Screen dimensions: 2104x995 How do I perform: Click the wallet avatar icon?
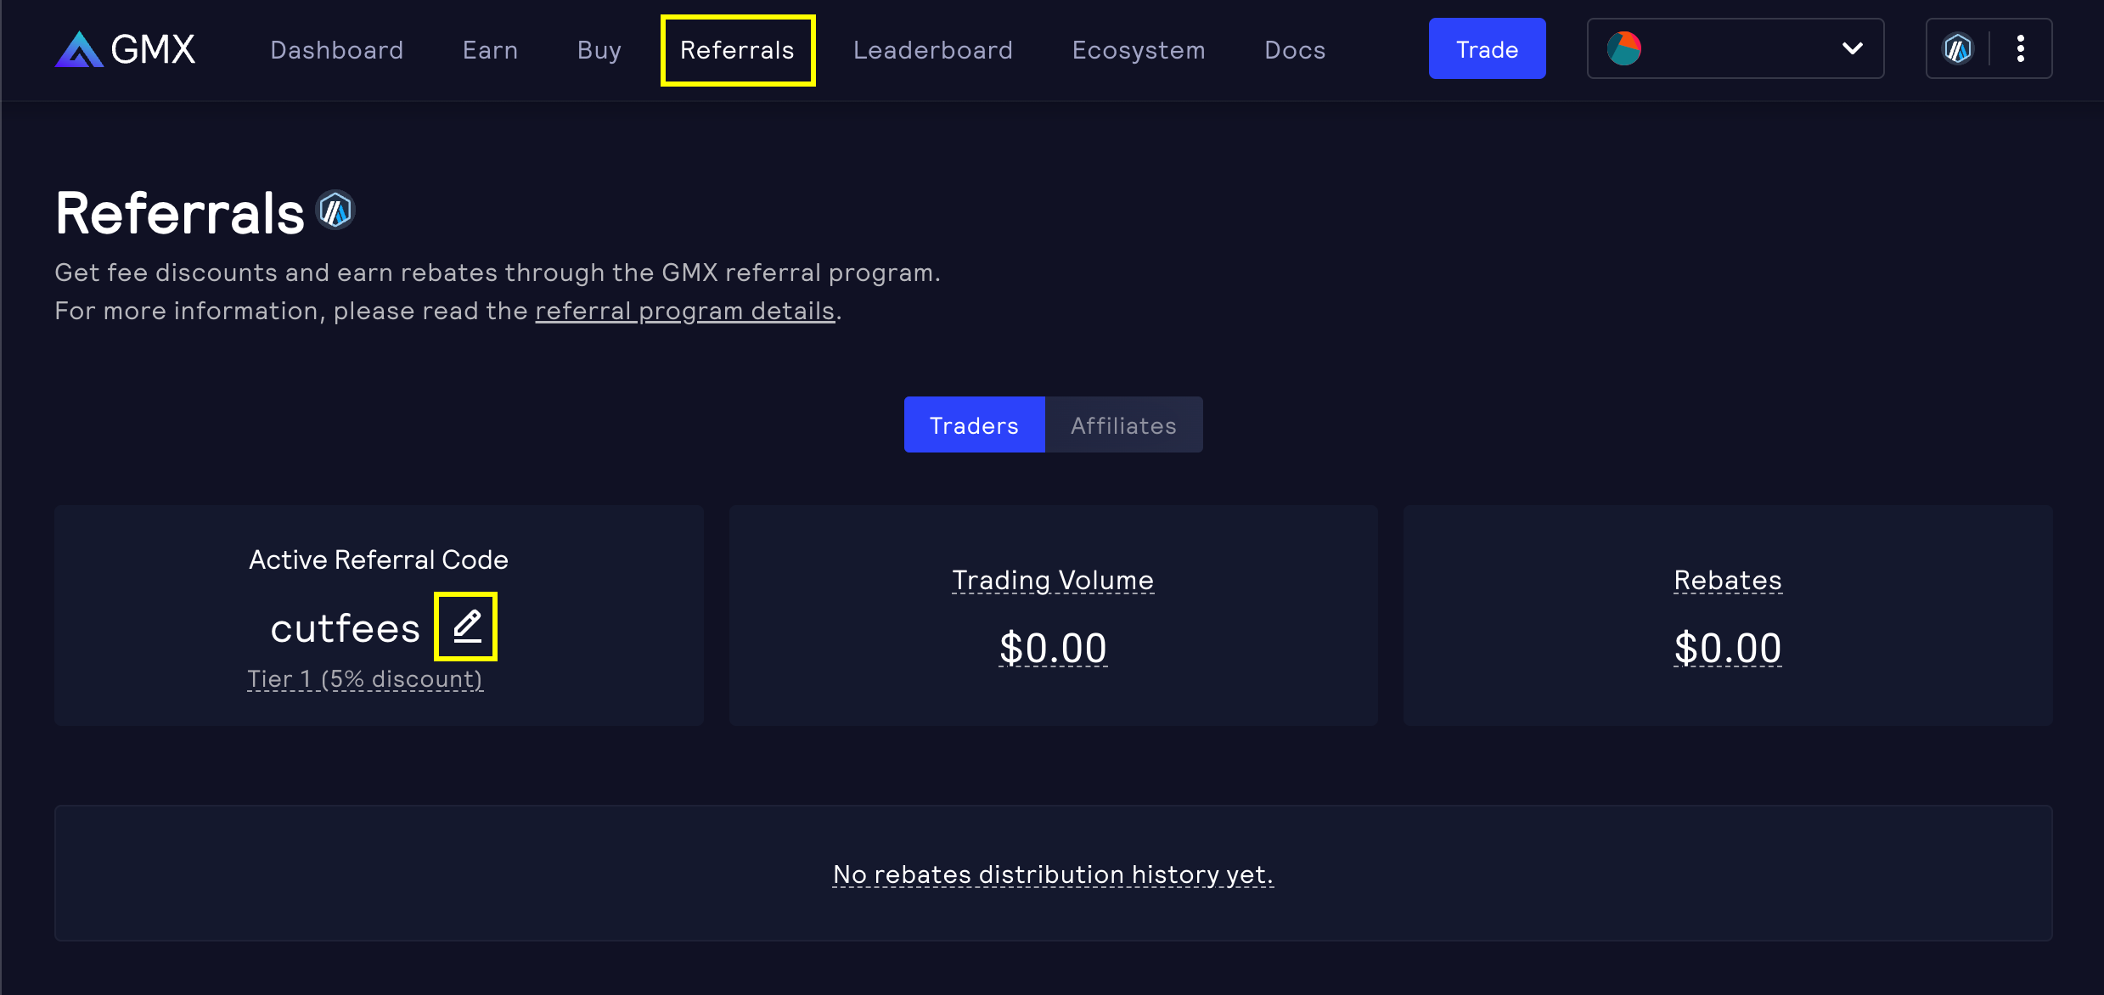(1624, 49)
